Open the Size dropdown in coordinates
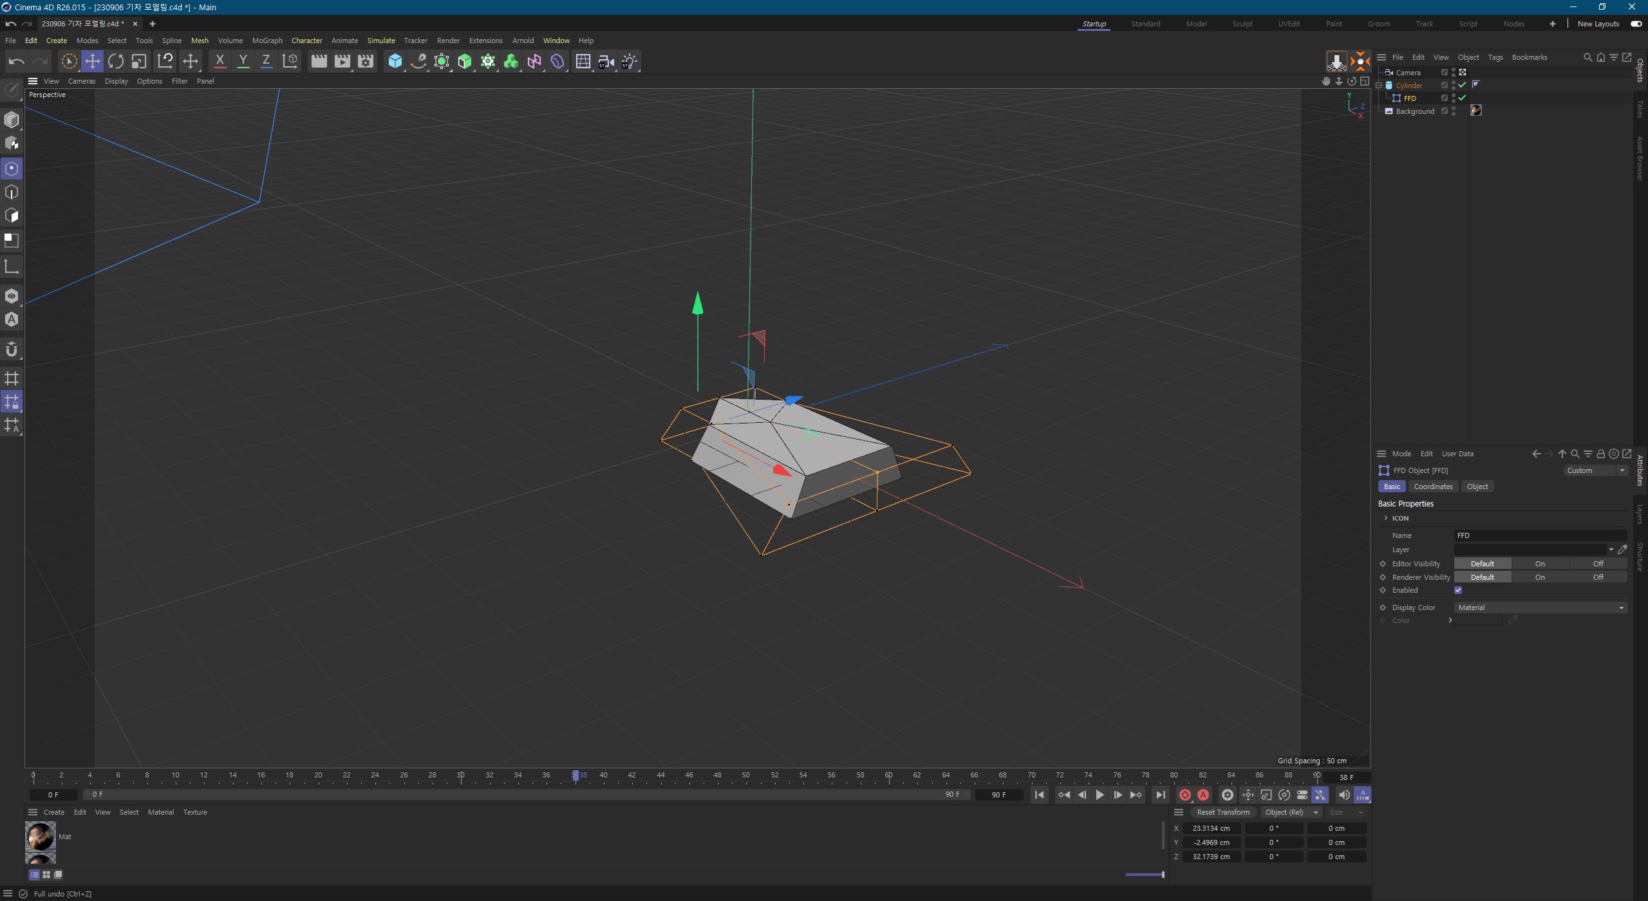Image resolution: width=1648 pixels, height=901 pixels. pyautogui.click(x=1346, y=812)
